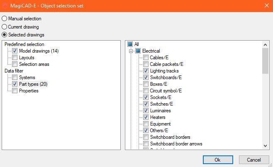The image size is (273, 167).
Task: Tick the Switchboard borders checkbox
Action: pos(146,137)
